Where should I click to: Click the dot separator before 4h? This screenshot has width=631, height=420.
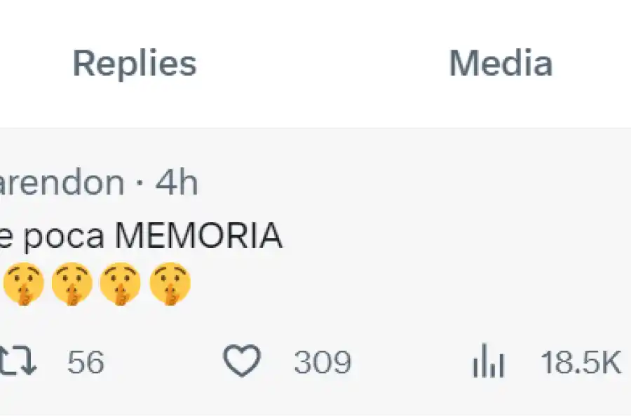pos(140,184)
